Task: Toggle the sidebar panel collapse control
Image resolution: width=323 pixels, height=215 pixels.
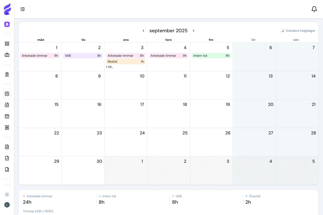Action: 23,9
